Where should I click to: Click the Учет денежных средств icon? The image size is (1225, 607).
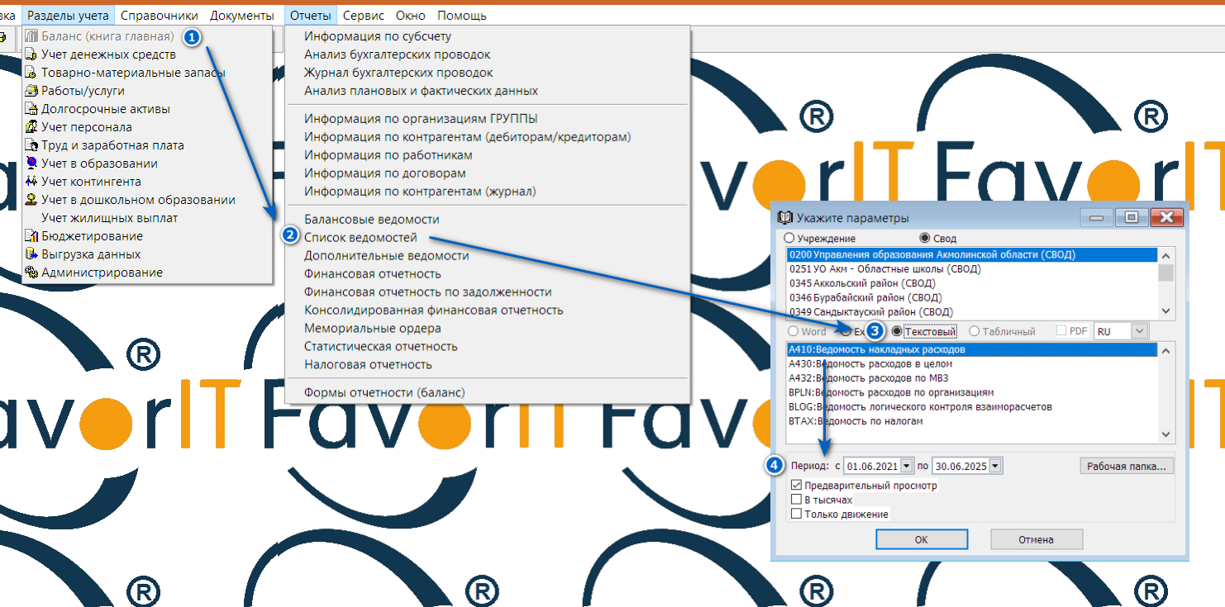[x=31, y=55]
